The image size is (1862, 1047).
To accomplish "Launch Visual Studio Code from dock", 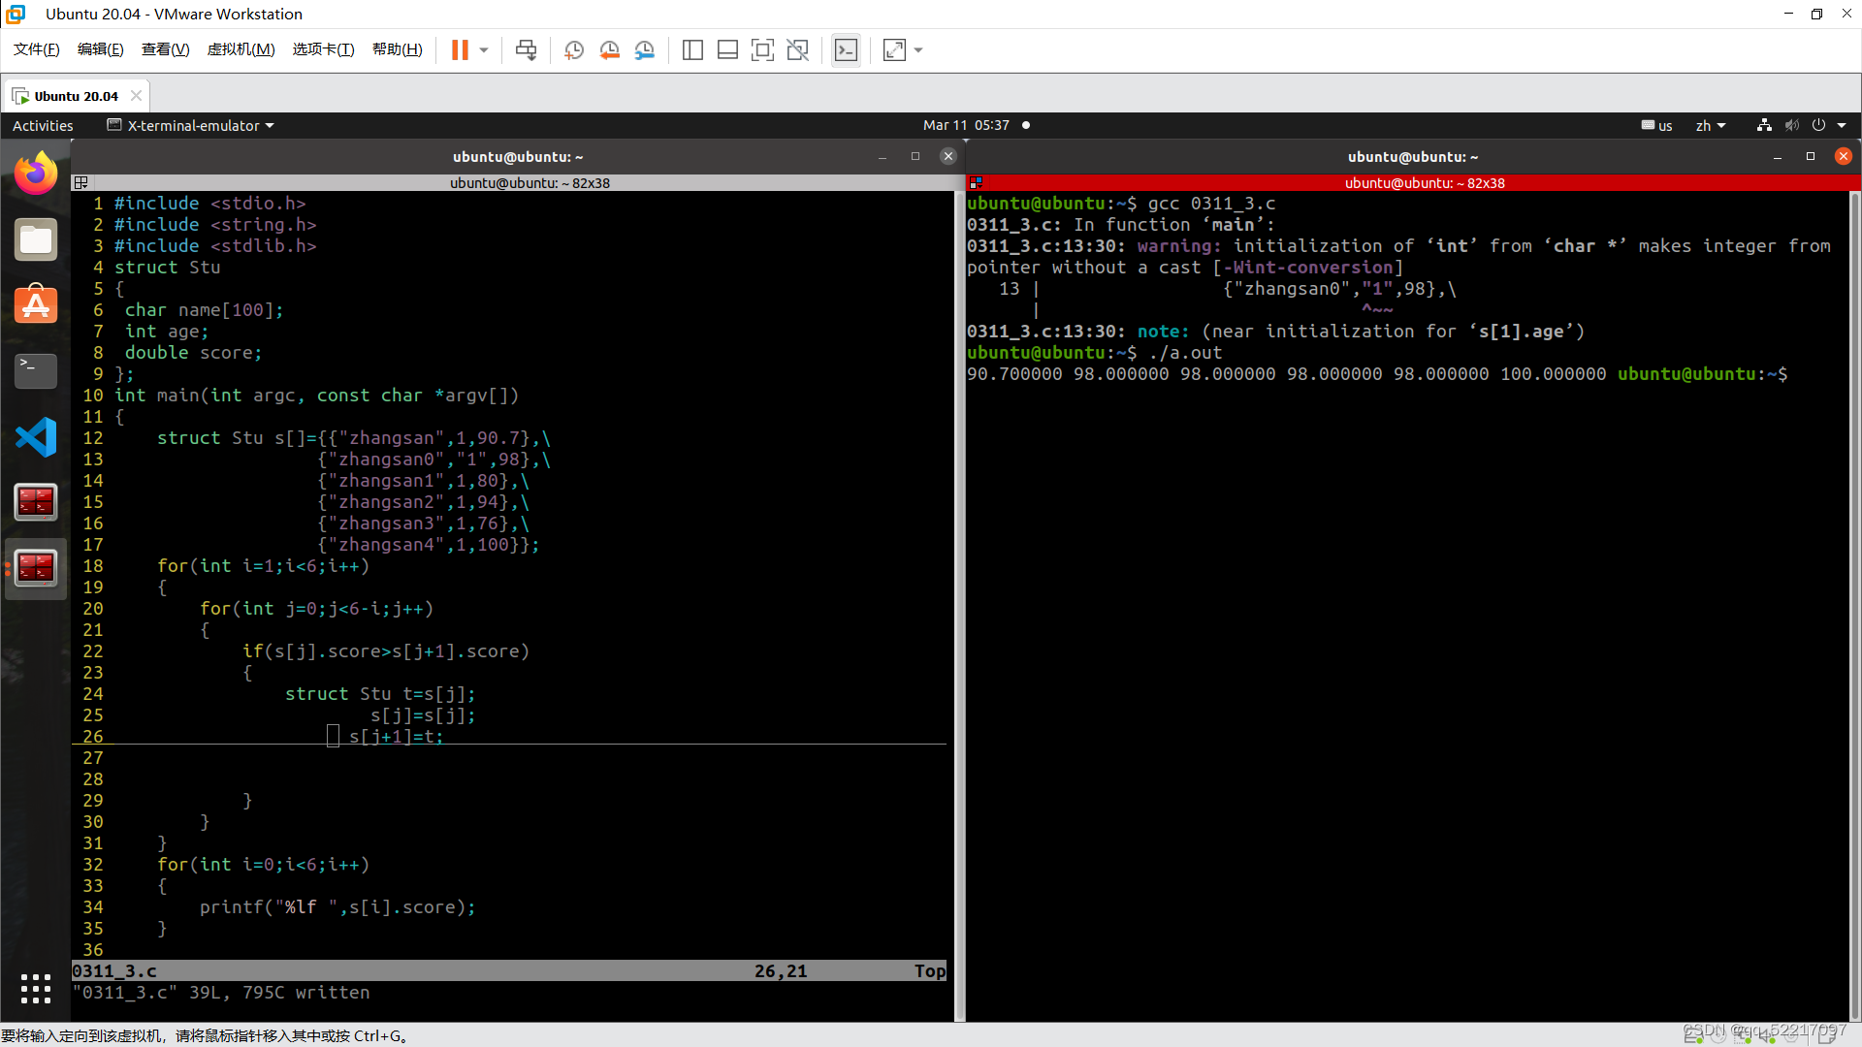I will pyautogui.click(x=36, y=437).
